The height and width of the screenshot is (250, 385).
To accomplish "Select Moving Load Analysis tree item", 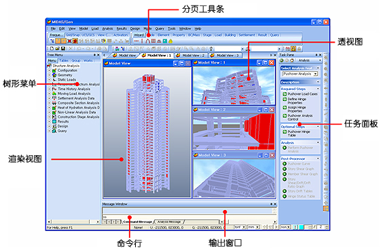I will (x=74, y=93).
